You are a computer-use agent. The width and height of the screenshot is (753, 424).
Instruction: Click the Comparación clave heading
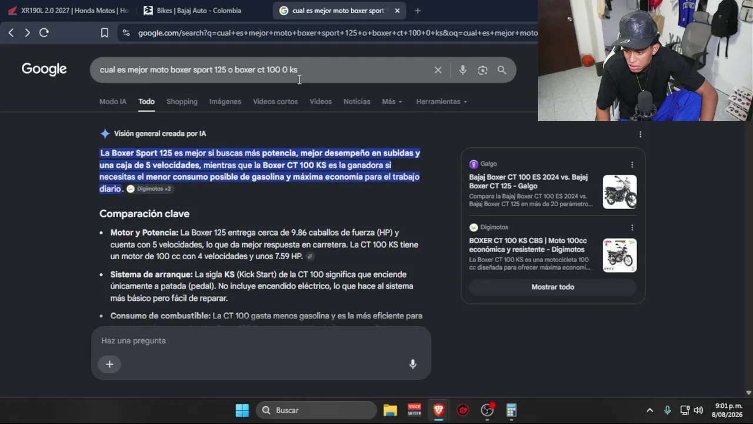click(x=144, y=214)
